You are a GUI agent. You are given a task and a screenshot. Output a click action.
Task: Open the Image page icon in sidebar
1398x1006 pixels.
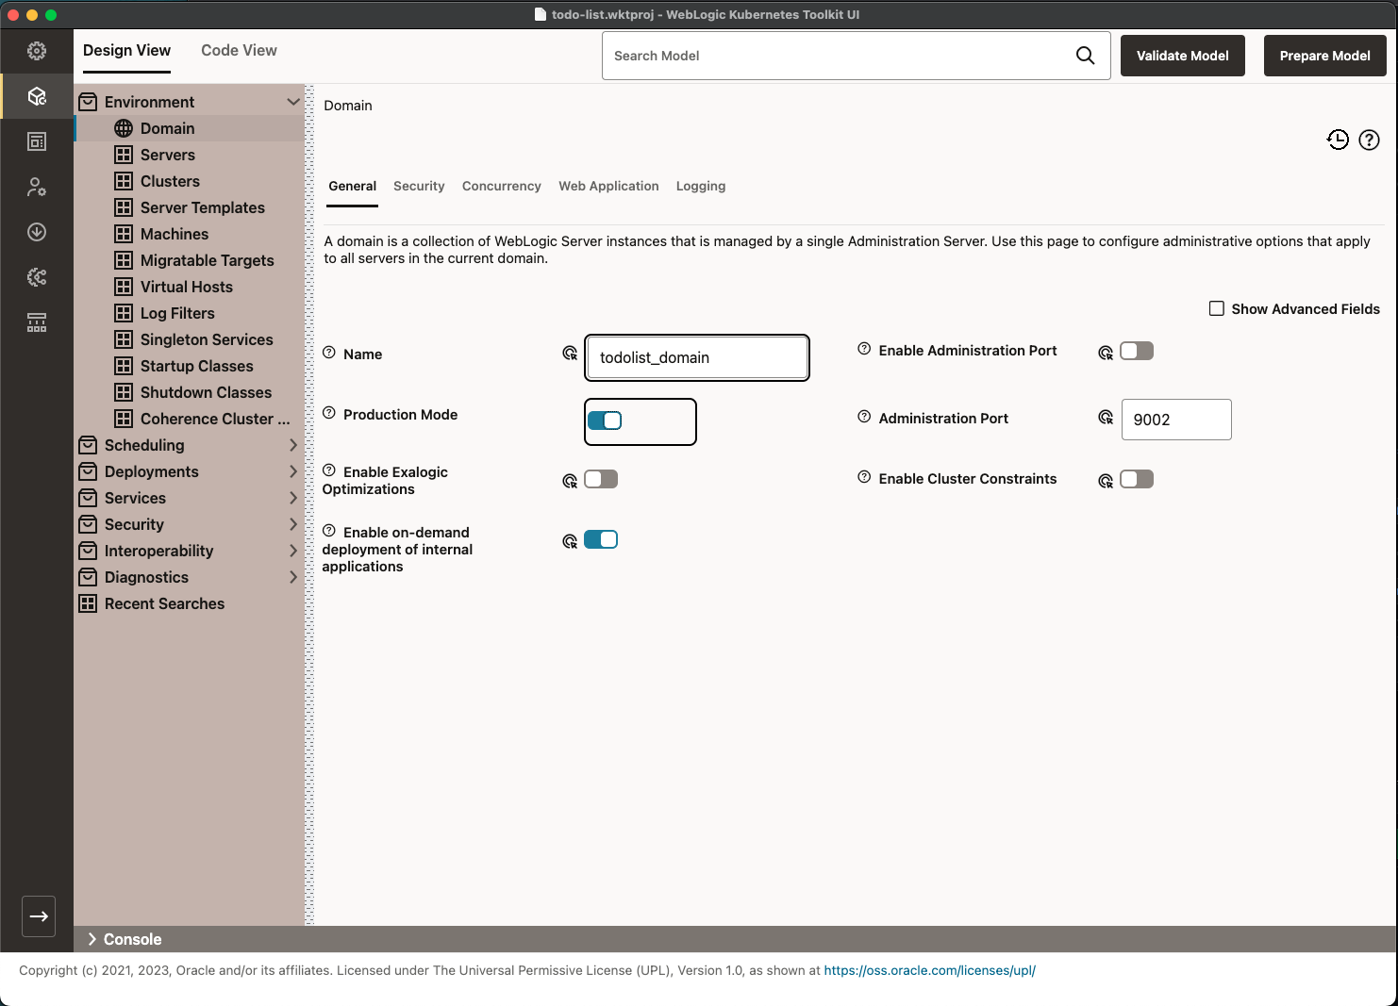tap(37, 141)
